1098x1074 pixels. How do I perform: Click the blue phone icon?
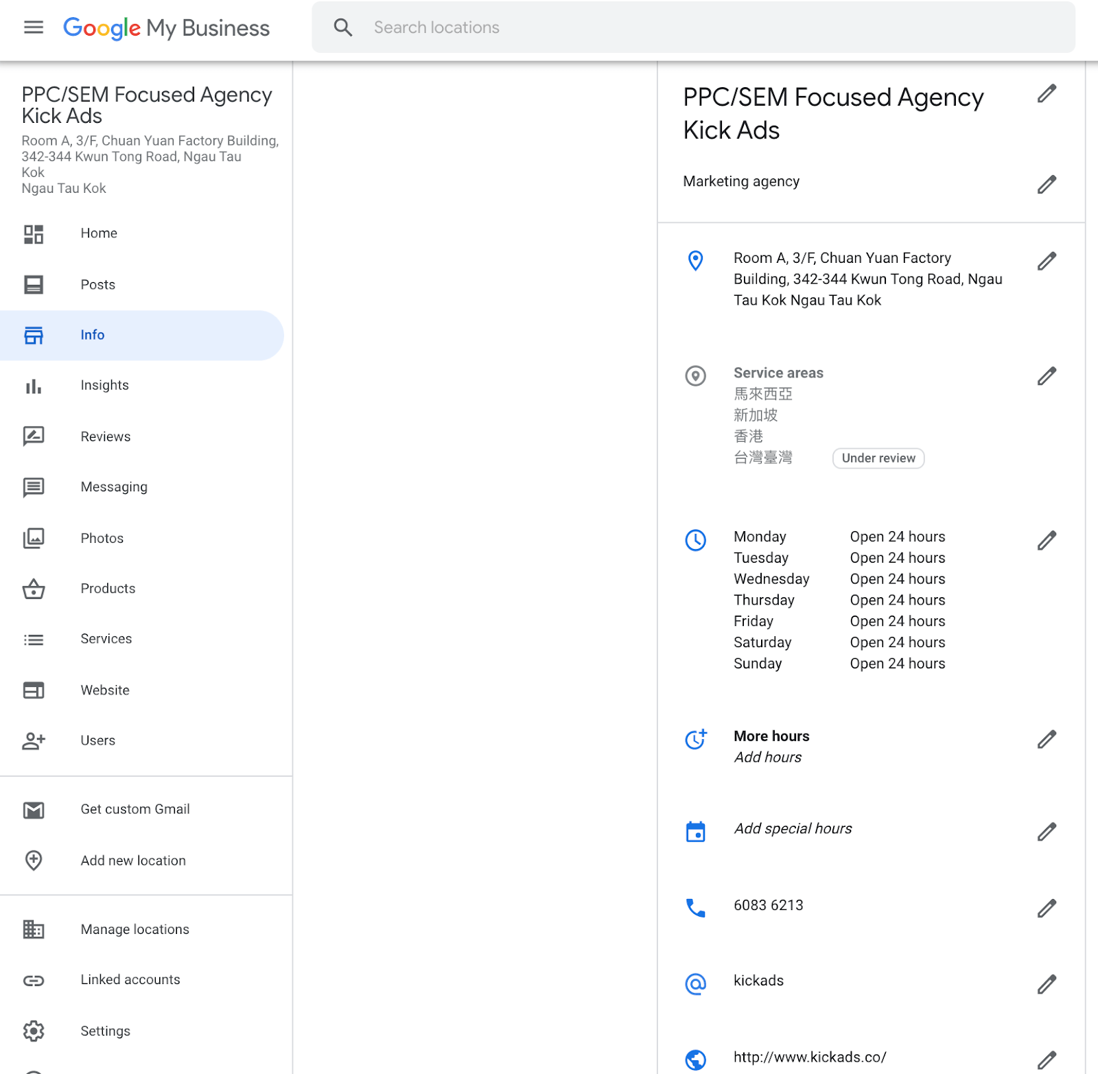(x=695, y=909)
